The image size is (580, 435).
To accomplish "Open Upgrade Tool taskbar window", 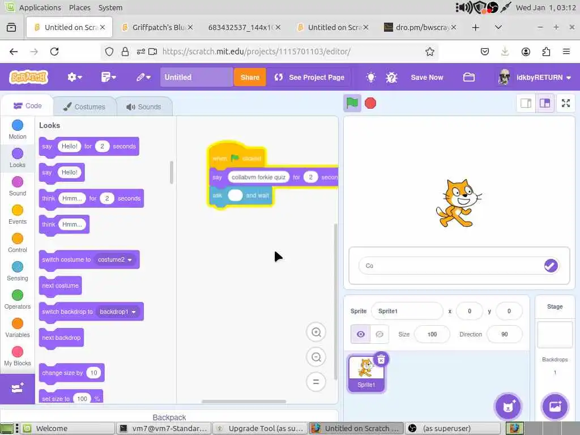I will [x=259, y=428].
